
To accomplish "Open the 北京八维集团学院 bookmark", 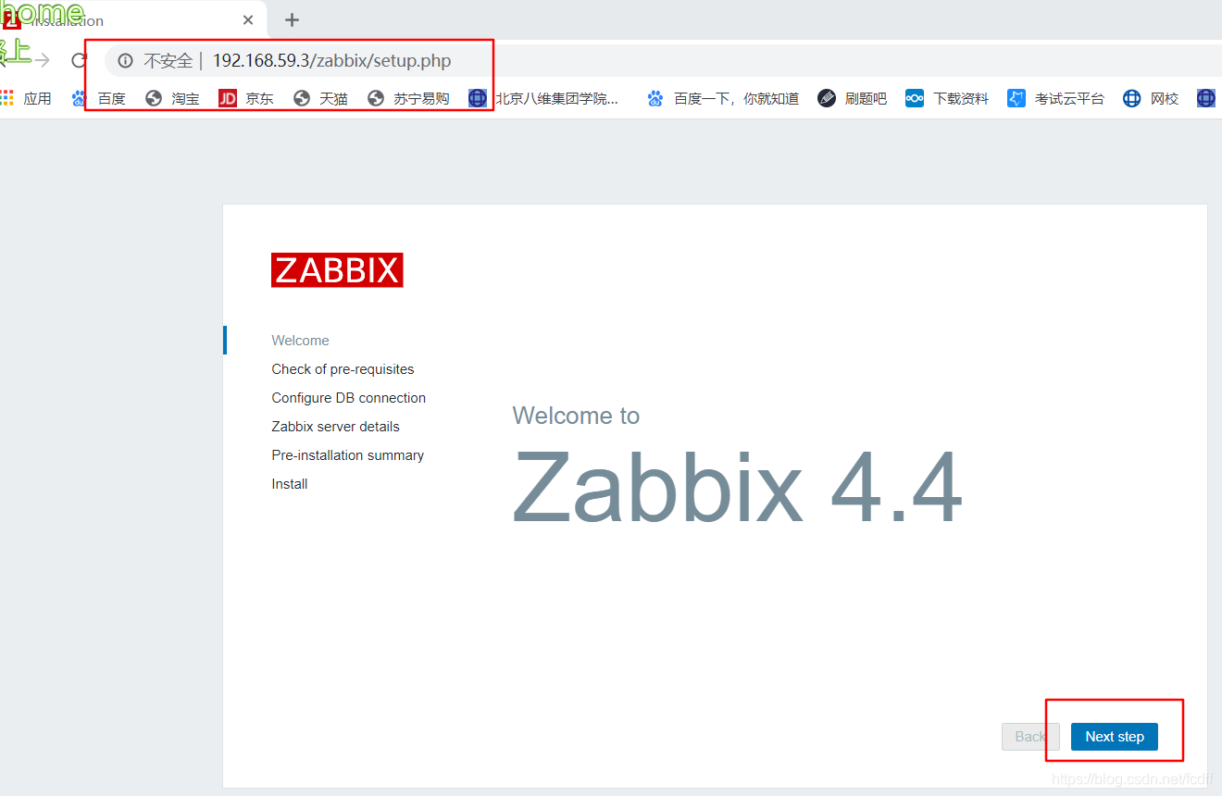I will 543,98.
